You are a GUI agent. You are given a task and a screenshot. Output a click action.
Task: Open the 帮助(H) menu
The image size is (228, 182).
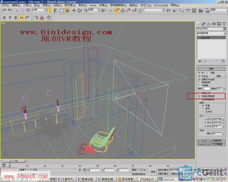pyautogui.click(x=175, y=5)
